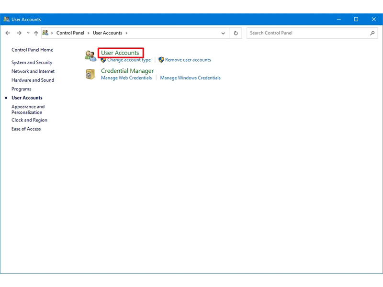Expand the chevron after Control Panel breadcrumb
Image resolution: width=383 pixels, height=287 pixels.
[x=89, y=33]
